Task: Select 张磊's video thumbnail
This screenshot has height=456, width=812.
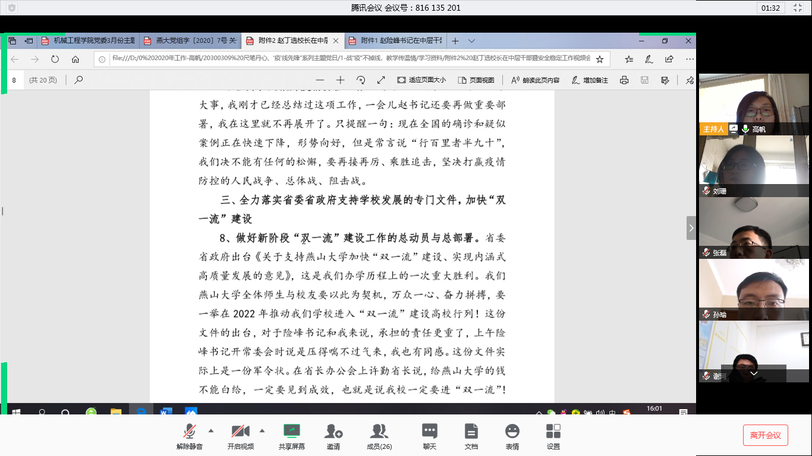Action: [x=754, y=228]
